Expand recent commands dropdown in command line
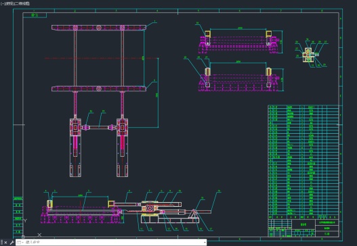The height and width of the screenshot is (246, 357). point(20,243)
